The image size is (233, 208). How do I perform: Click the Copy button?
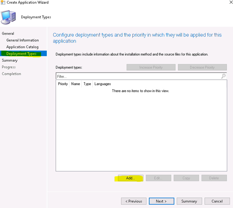(x=186, y=178)
